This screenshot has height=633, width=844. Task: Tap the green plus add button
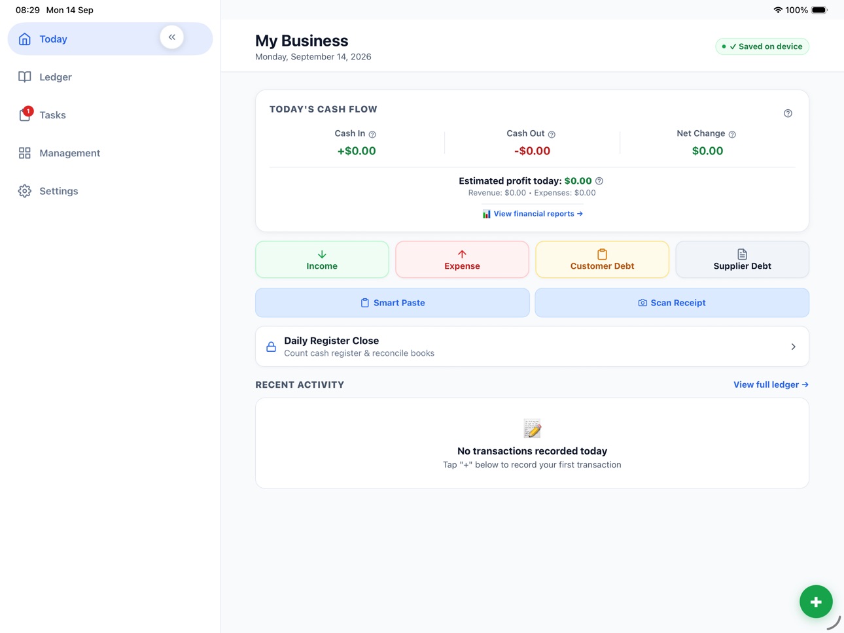tap(816, 602)
